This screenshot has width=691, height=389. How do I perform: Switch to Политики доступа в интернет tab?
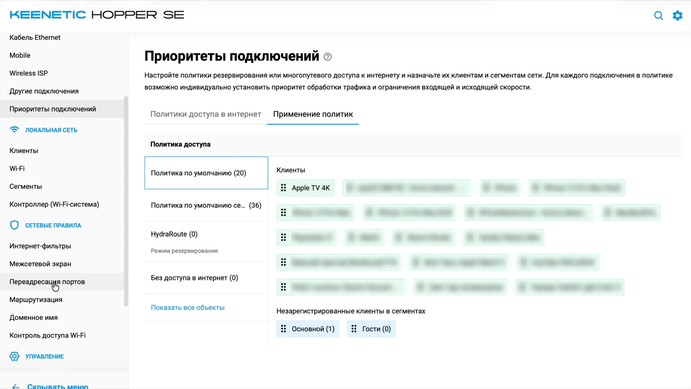point(206,114)
